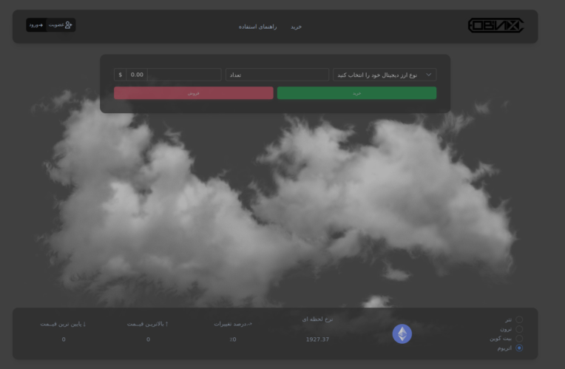Click the Ethereum coin icon
Viewport: 565px width, 369px height.
pyautogui.click(x=402, y=334)
